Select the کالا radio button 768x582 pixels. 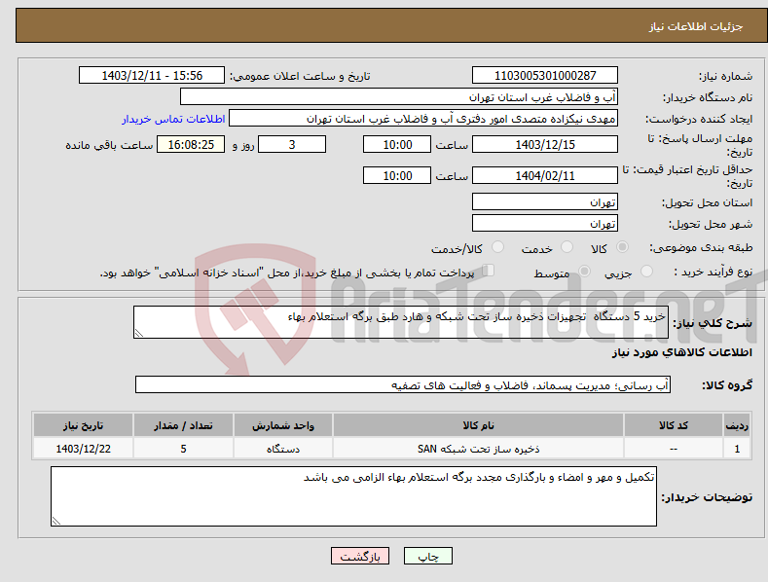click(622, 247)
